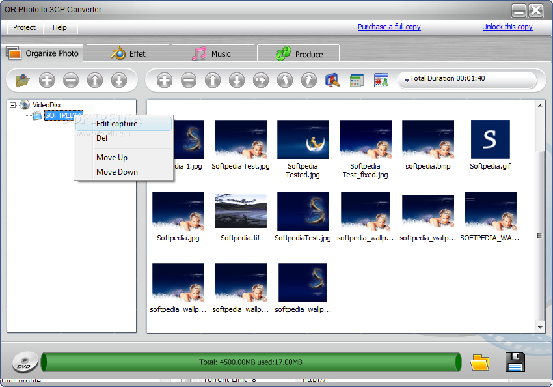Viewport: 553px width, 387px height.
Task: Open the Help menu
Action: tap(60, 27)
